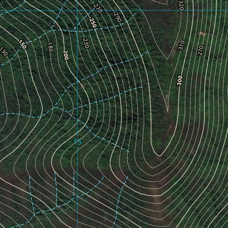Click the 310 contour elevation label
Viewport: 228px width, 228px height.
[181, 45]
